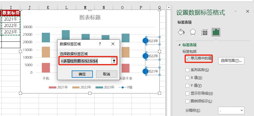Select the 2022年 data label on chart

pos(153,56)
